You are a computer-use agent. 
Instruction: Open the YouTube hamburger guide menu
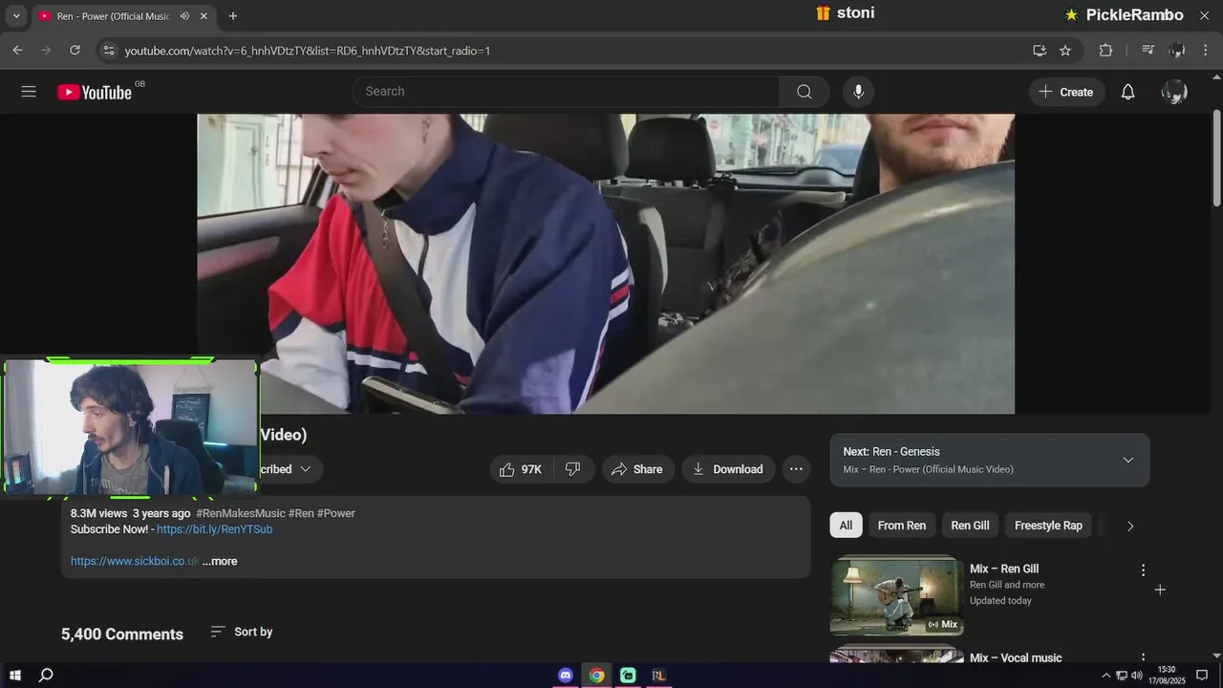coord(29,92)
